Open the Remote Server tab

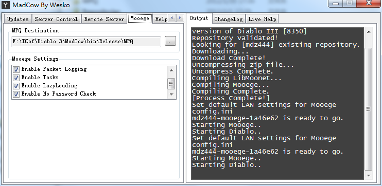(104, 19)
